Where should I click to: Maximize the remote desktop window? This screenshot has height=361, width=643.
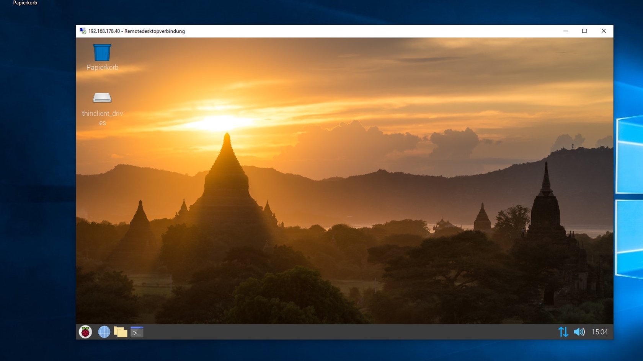pyautogui.click(x=584, y=31)
